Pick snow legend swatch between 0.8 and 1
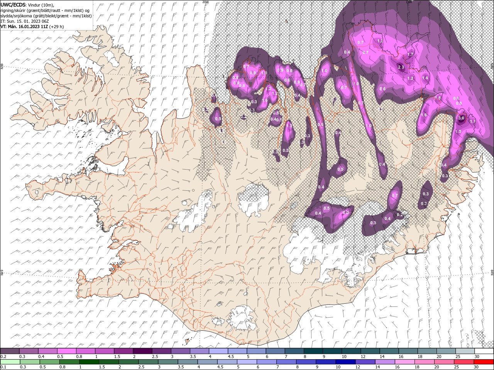Screen dimensions: 494x370 click(x=86, y=351)
